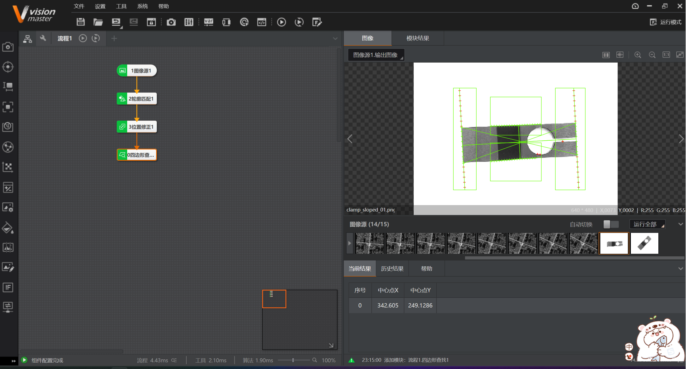Open the image acquisition tools in sidebar

click(x=8, y=47)
